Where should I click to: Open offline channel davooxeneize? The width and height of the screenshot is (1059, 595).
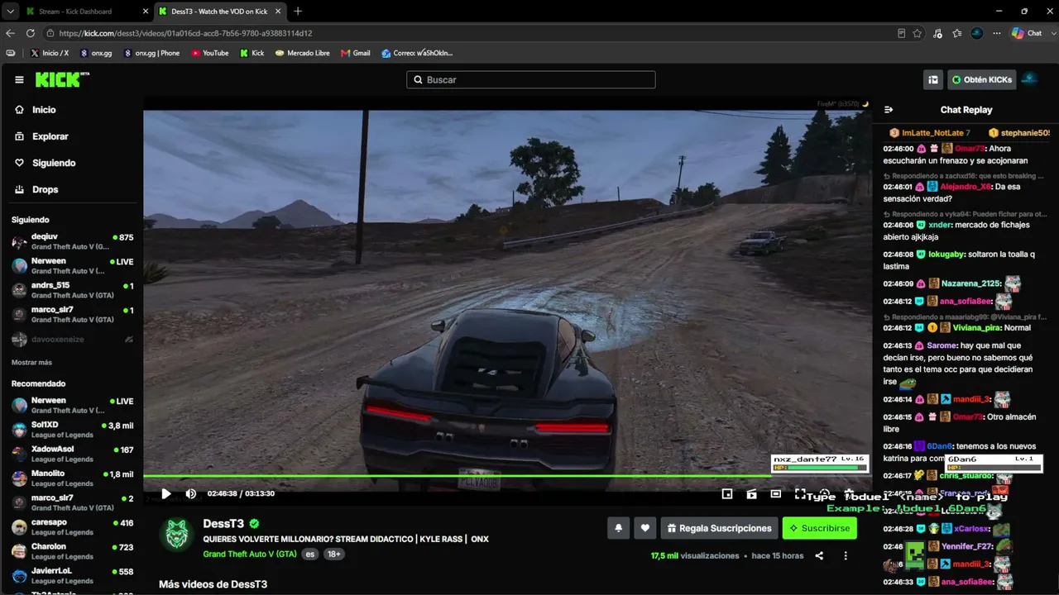click(x=72, y=339)
